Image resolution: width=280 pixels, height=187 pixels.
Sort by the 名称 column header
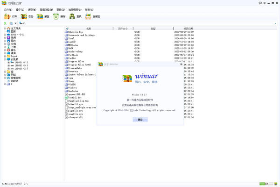pyautogui.click(x=89, y=29)
